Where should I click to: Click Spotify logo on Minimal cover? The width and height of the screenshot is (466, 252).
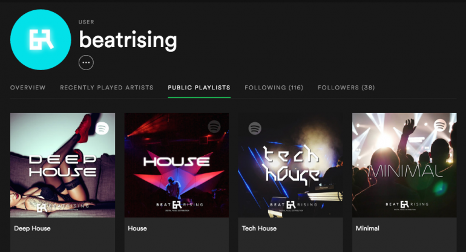(x=440, y=126)
